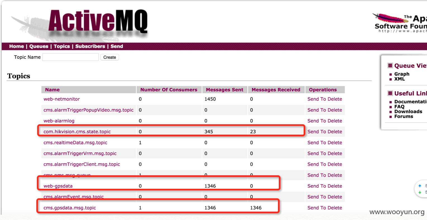This screenshot has height=220, width=427.
Task: Open the web-alarmlog topic
Action: coord(59,121)
